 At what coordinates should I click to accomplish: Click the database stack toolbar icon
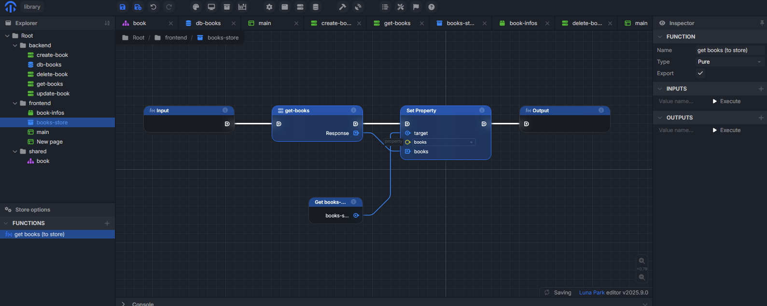click(316, 7)
